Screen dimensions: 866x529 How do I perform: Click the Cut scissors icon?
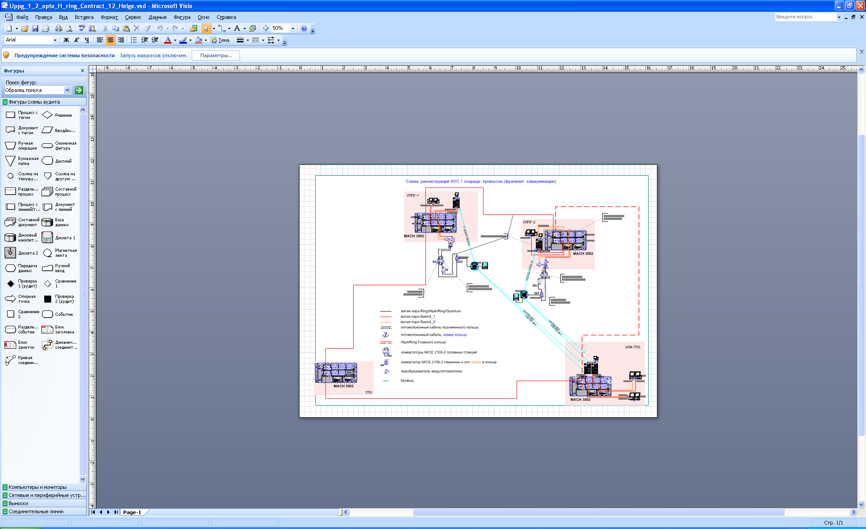tap(105, 28)
